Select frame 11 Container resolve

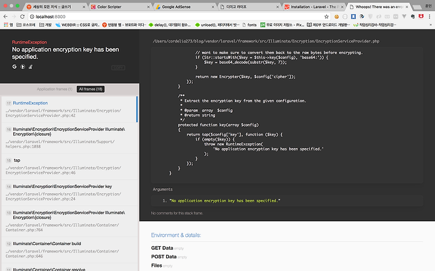coord(68,267)
